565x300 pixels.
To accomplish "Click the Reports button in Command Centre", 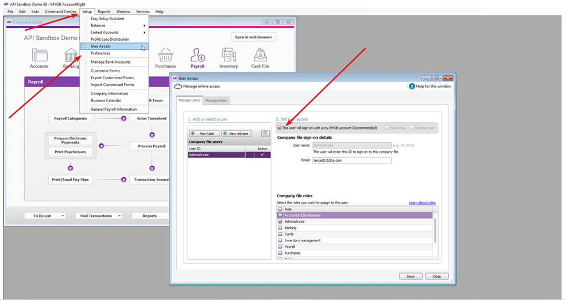I will pos(149,216).
